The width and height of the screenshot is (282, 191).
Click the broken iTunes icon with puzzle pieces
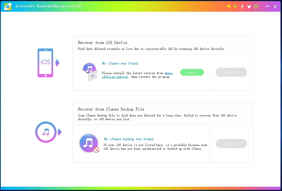coord(89,71)
